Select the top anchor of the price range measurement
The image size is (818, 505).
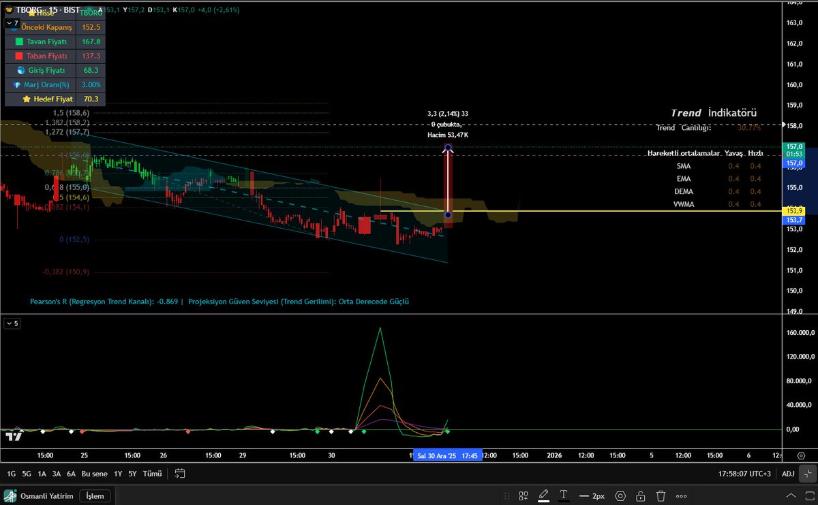pyautogui.click(x=448, y=147)
